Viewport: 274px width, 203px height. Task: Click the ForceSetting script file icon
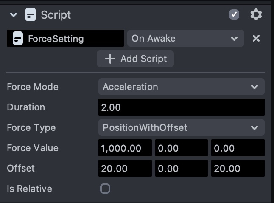18,39
